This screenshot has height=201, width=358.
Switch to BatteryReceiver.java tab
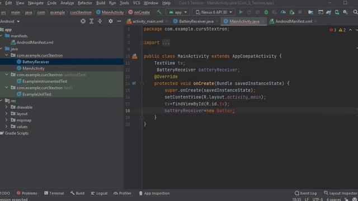click(196, 21)
